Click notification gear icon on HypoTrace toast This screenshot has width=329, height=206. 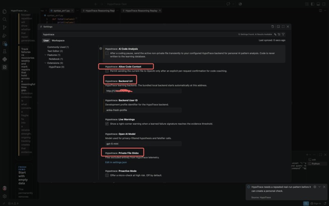[315, 187]
